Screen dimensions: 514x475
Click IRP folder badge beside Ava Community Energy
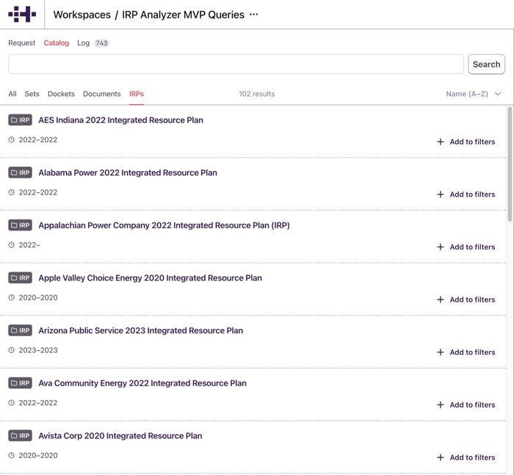pyautogui.click(x=21, y=383)
